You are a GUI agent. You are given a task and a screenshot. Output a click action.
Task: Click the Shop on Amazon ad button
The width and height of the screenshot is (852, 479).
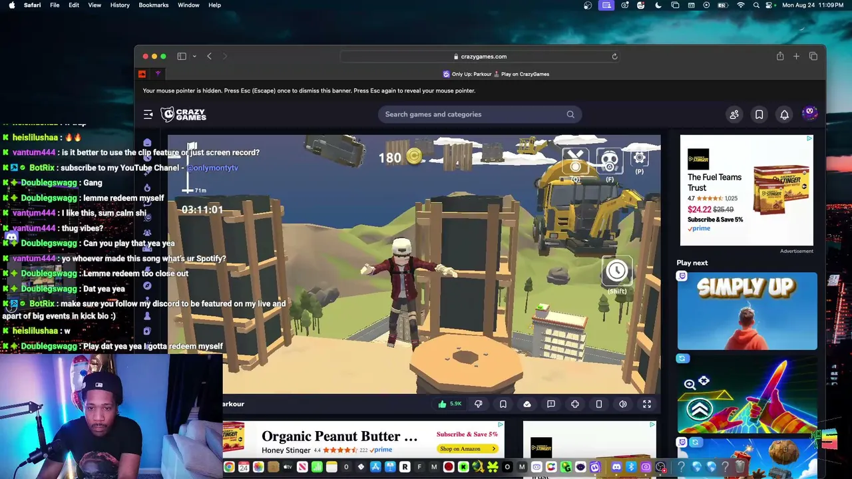(x=468, y=449)
